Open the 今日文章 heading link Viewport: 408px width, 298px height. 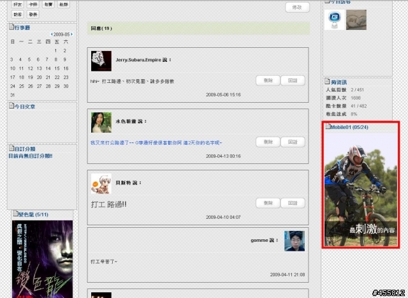25,107
